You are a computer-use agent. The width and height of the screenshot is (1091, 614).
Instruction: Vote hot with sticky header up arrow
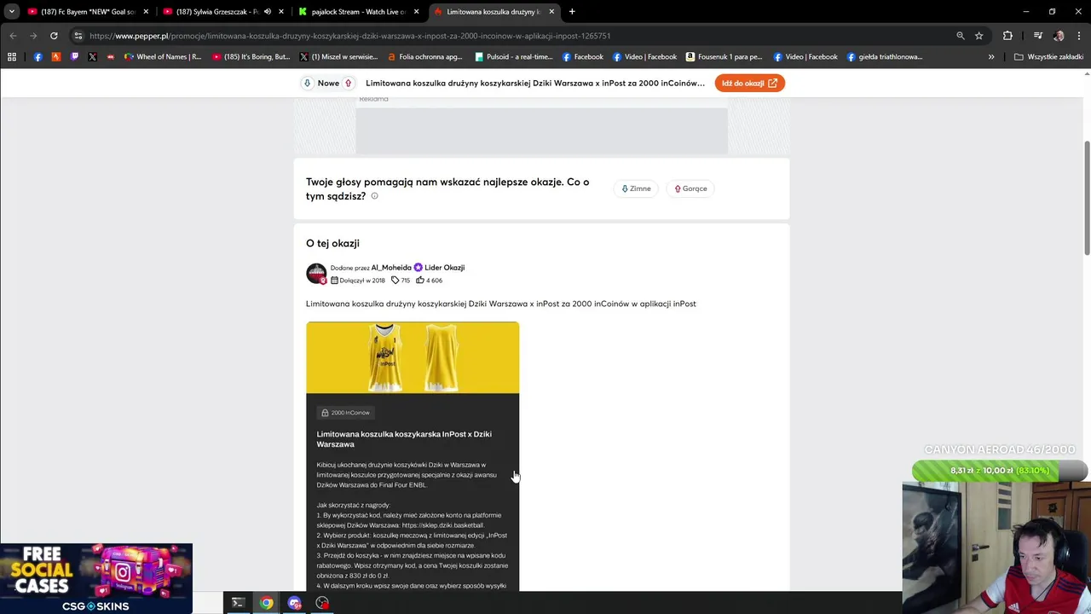click(348, 83)
